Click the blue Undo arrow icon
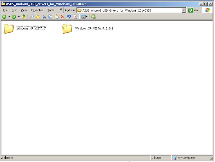The image size is (215, 162). [x=69, y=17]
